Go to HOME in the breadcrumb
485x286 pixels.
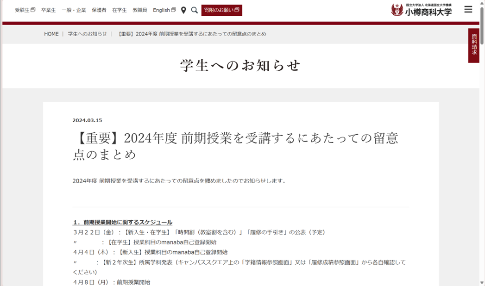pos(51,34)
